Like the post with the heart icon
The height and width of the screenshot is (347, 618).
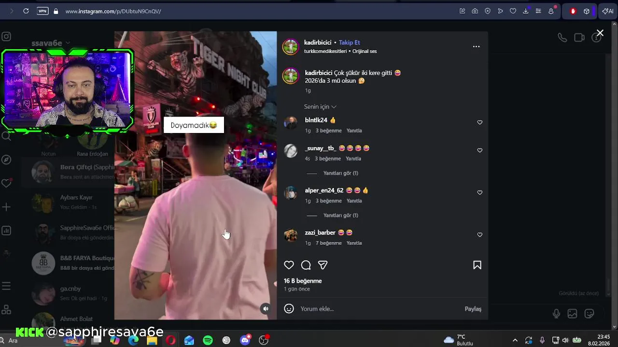point(289,265)
